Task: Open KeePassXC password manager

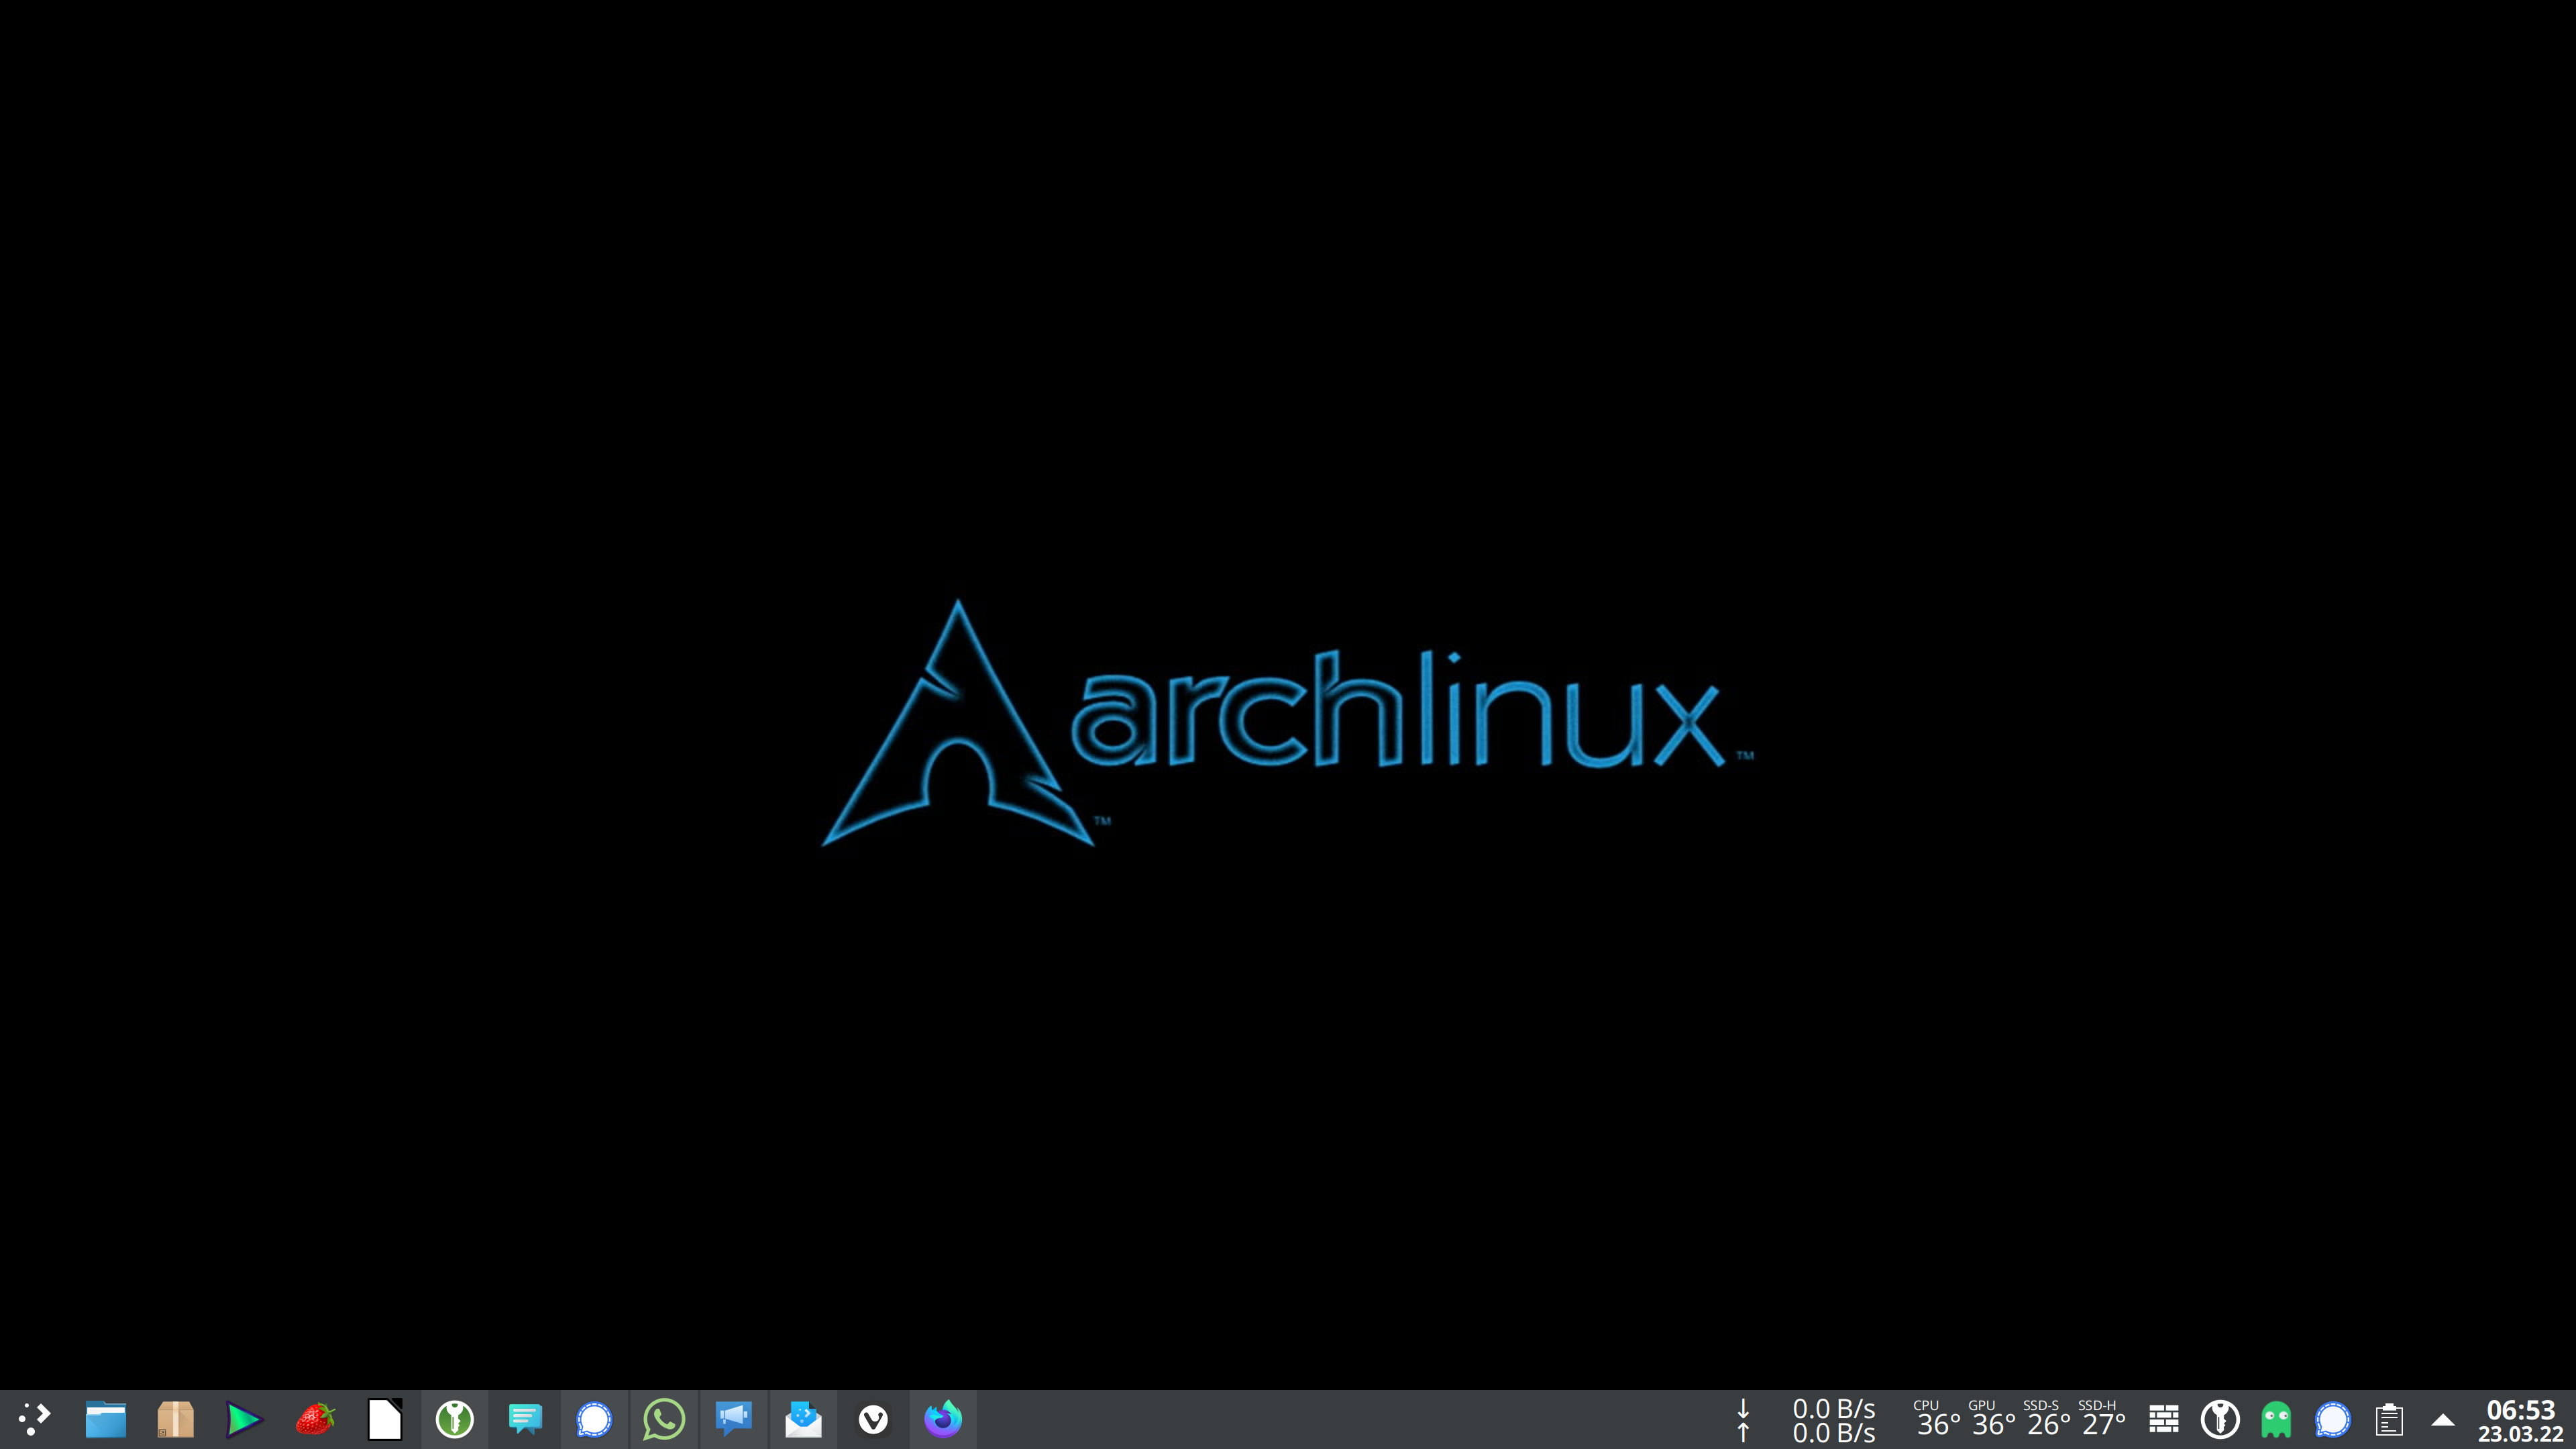Action: (454, 1418)
